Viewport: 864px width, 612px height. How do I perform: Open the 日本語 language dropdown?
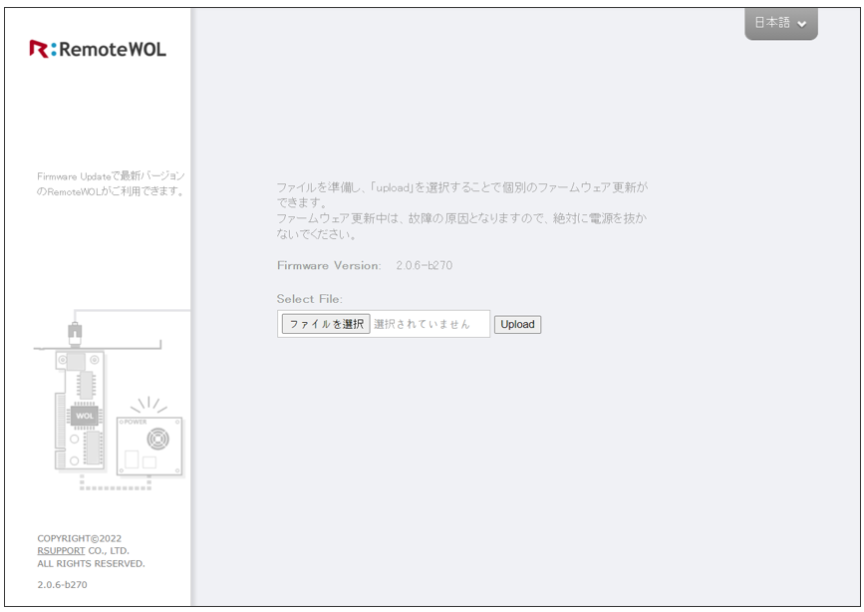[x=781, y=23]
